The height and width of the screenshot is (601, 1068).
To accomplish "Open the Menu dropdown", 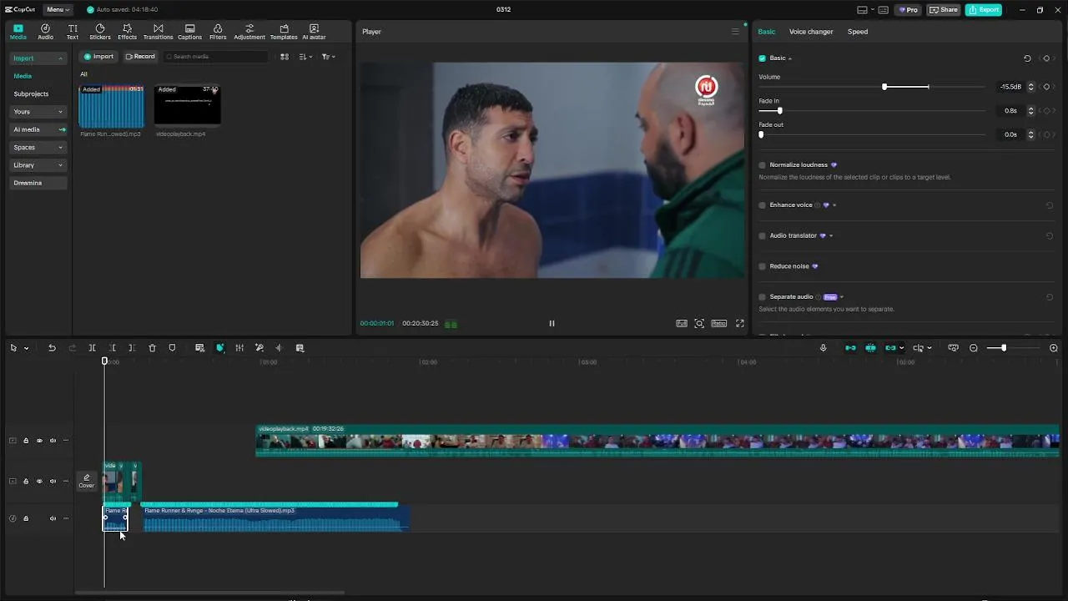I will (x=58, y=10).
